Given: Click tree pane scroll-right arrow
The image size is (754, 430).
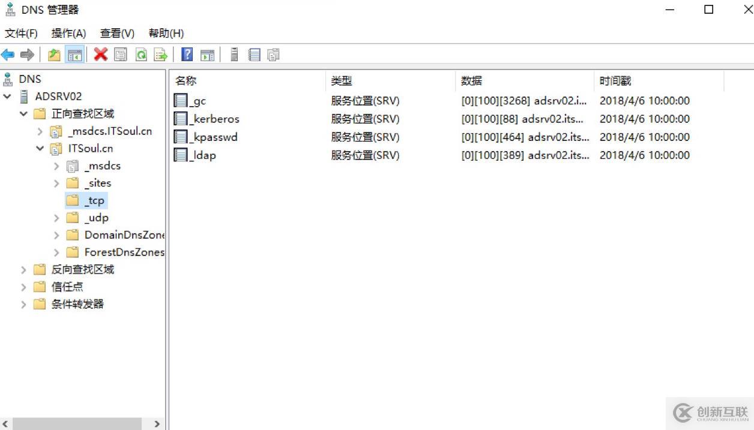Looking at the screenshot, I should point(157,423).
